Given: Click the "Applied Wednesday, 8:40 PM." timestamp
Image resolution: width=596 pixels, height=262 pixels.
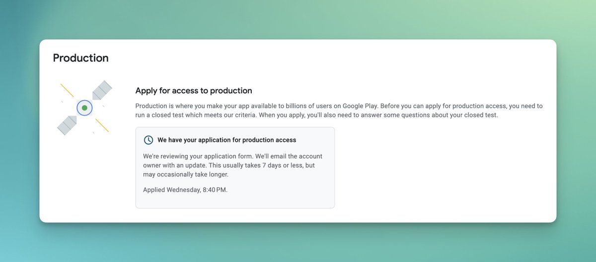Looking at the screenshot, I should [185, 190].
